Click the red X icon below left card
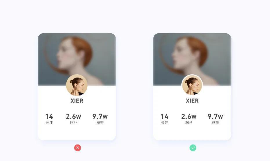 click(x=77, y=148)
